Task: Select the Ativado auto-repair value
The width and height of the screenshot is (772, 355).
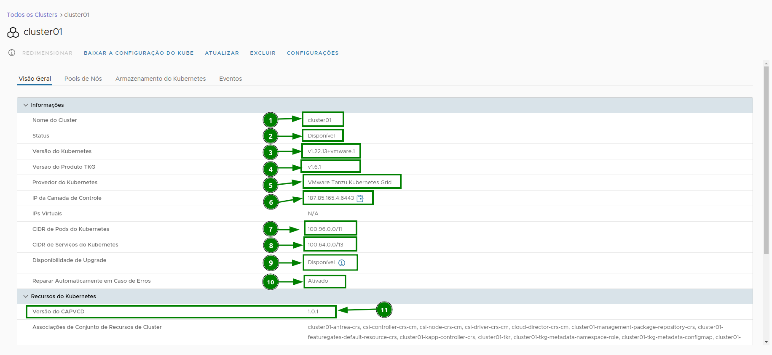Action: 318,281
